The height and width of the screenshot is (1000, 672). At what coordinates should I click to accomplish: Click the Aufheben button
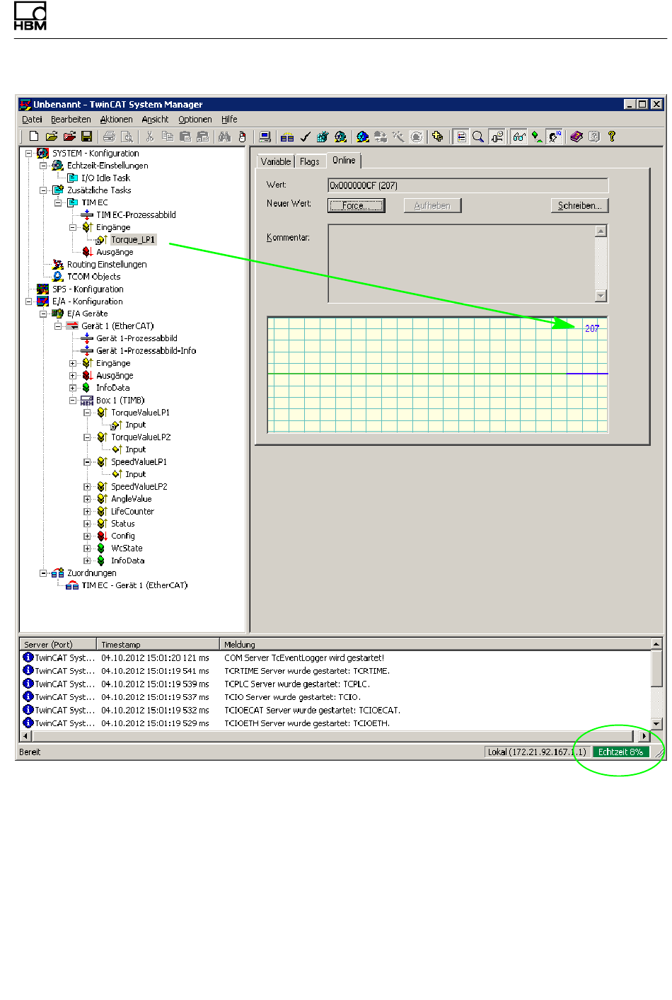point(432,206)
